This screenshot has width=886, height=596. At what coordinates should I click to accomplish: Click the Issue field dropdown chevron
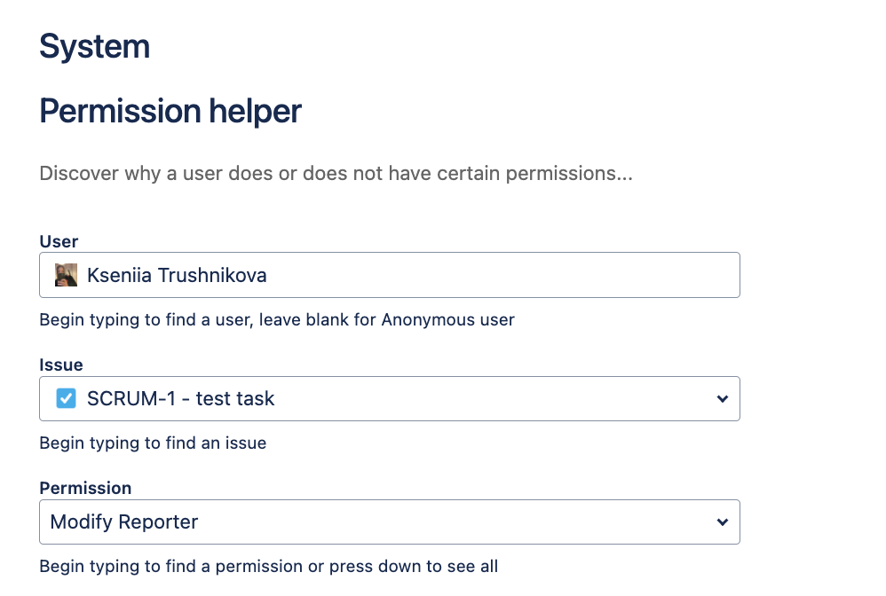pos(722,398)
